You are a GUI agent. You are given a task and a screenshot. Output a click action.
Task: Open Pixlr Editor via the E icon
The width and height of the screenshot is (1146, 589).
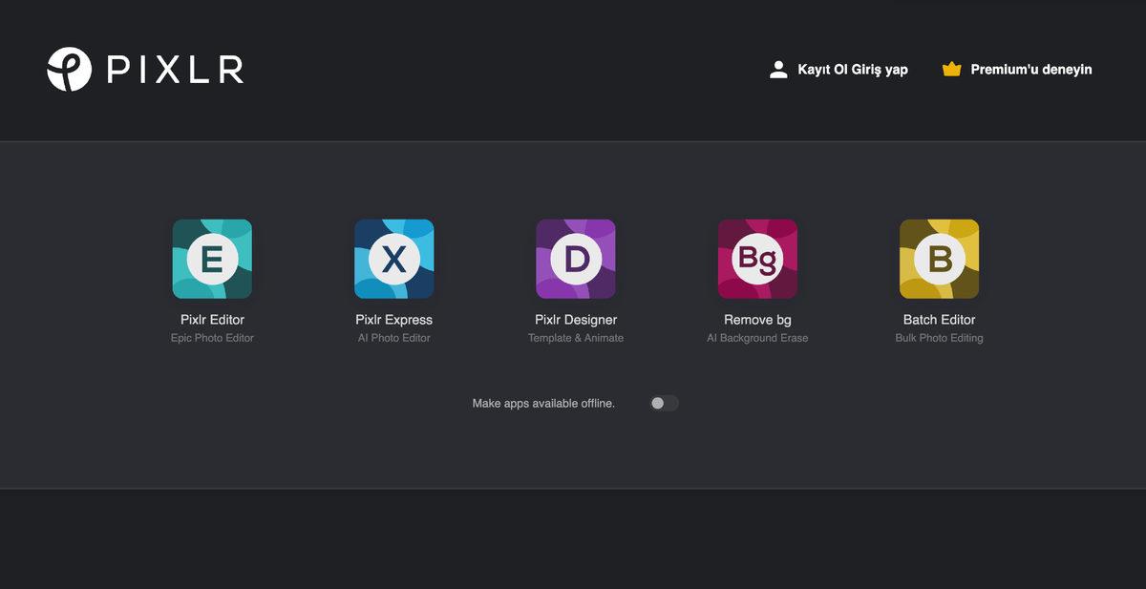(212, 259)
